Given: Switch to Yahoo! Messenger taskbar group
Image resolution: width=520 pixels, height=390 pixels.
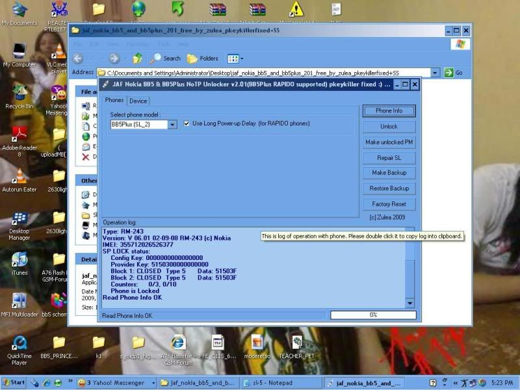Looking at the screenshot, I should click(116, 383).
